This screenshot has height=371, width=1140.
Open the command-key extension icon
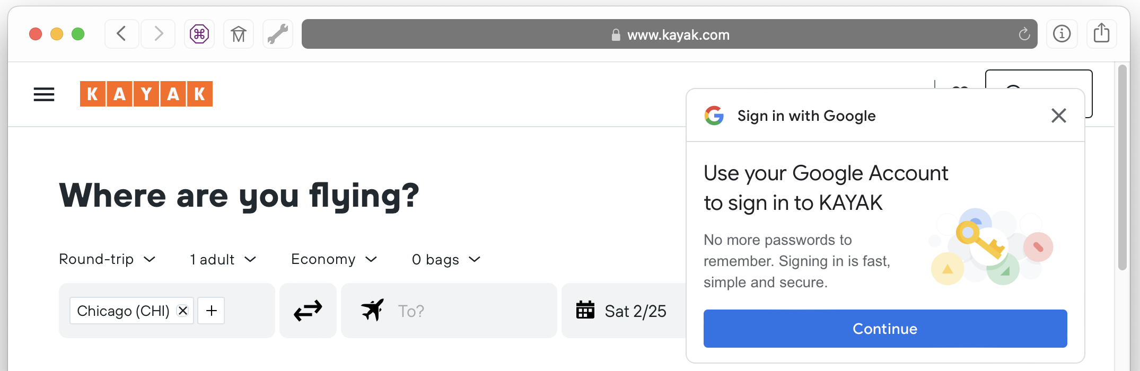point(199,34)
